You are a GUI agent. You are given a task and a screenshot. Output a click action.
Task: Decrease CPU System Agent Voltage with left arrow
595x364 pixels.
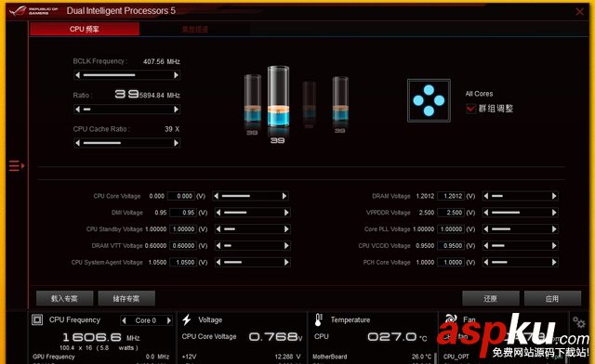coord(218,263)
